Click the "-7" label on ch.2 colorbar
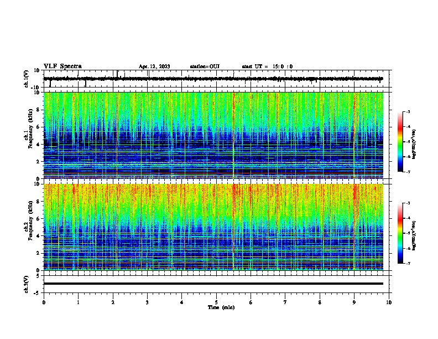The height and width of the screenshot is (339, 438). 408,263
